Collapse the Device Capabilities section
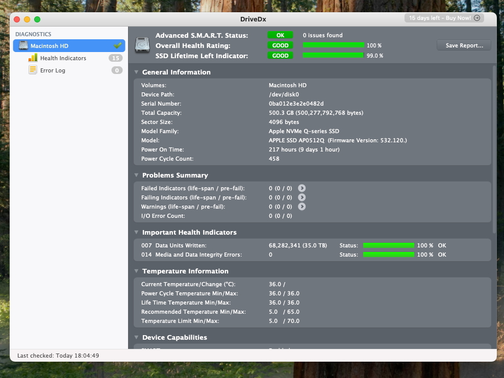Image resolution: width=504 pixels, height=378 pixels. click(x=136, y=337)
